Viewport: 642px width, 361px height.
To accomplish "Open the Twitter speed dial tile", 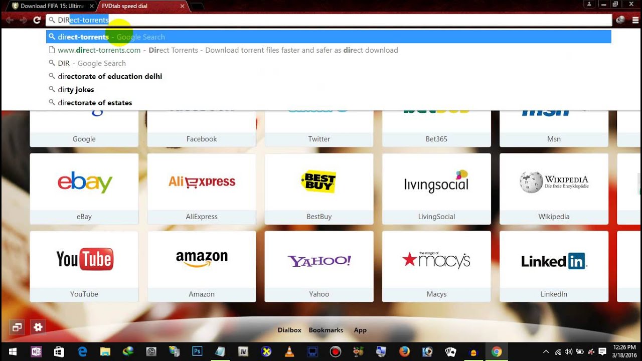I will [319, 128].
